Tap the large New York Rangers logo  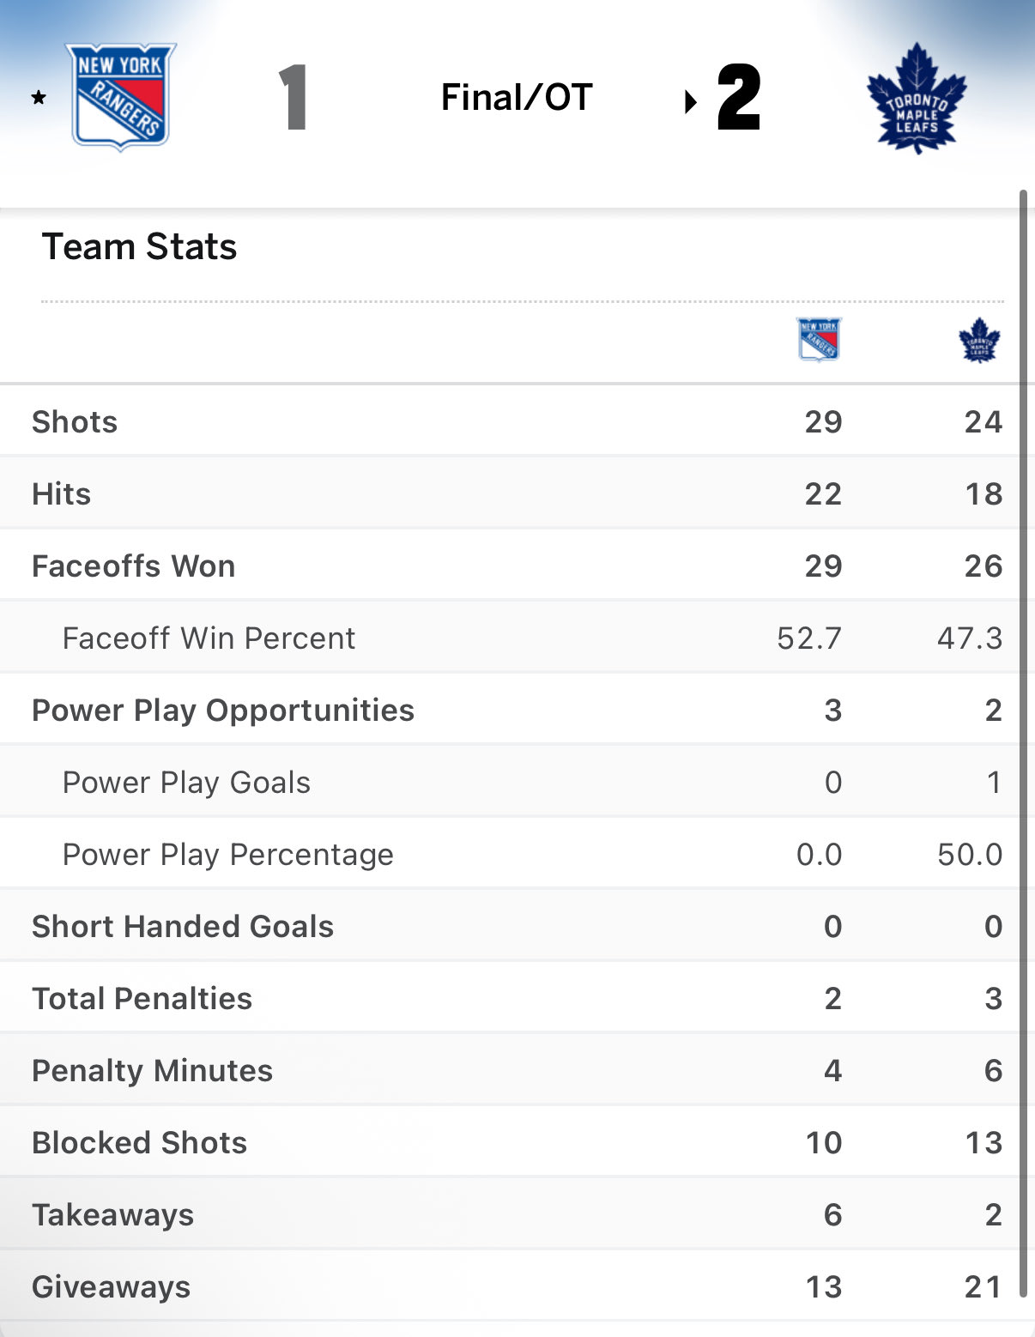[x=121, y=97]
